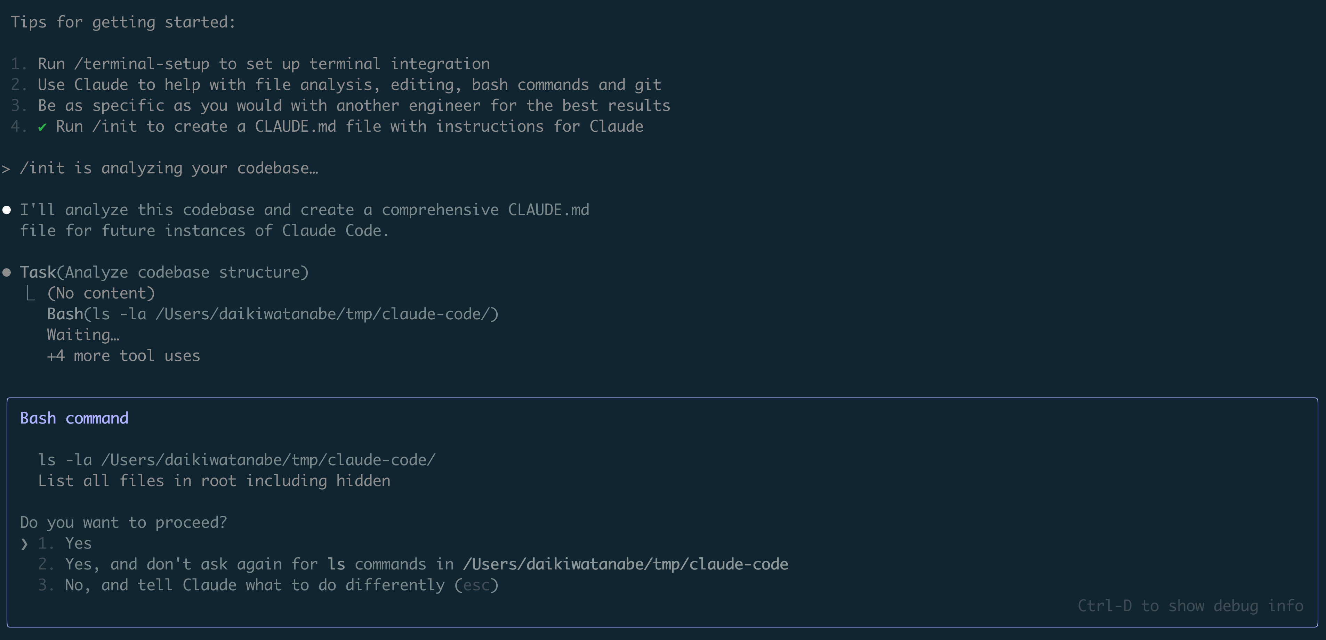Screen dimensions: 1326x640
Task: Click the "Bash command" dialog title
Action: [x=74, y=418]
